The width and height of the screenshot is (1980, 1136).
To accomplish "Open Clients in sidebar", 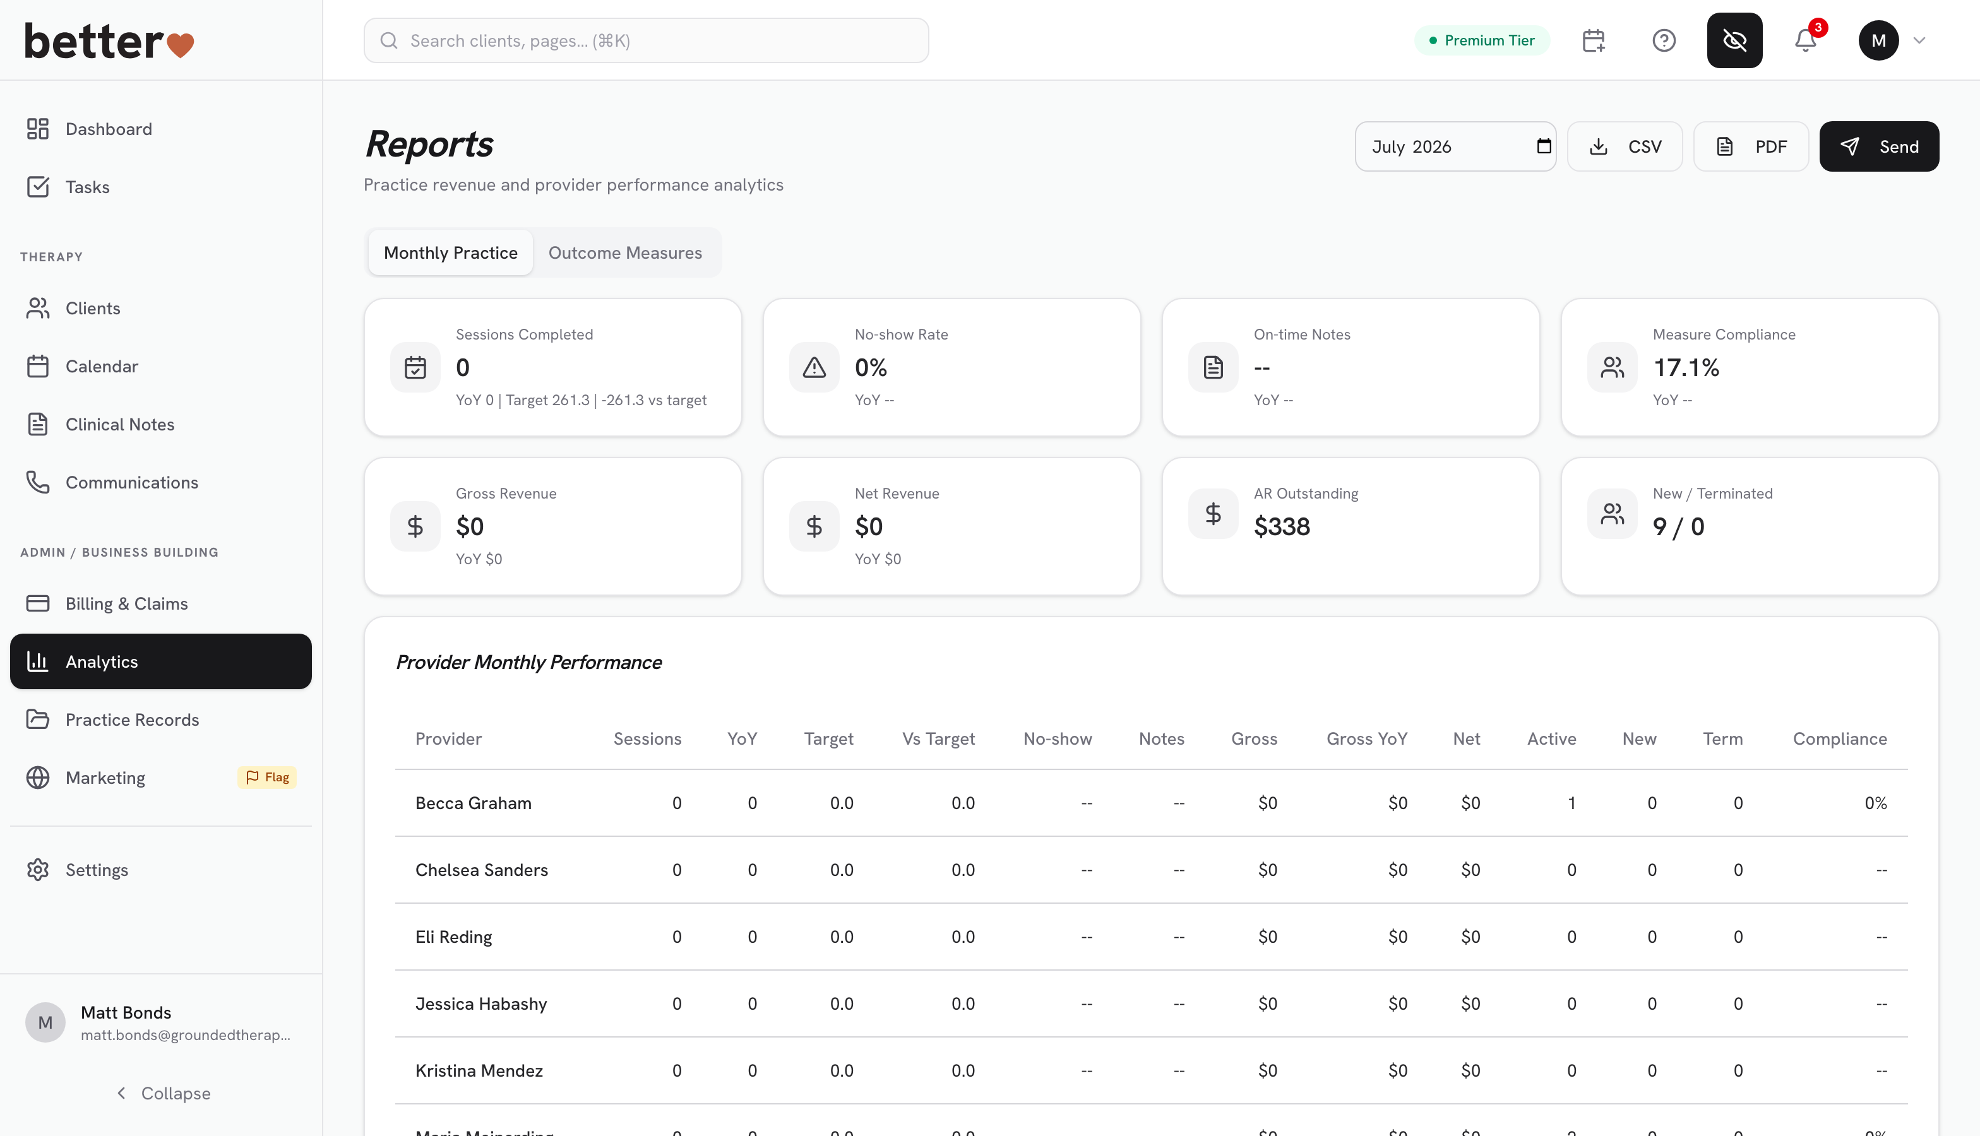I will click(161, 308).
